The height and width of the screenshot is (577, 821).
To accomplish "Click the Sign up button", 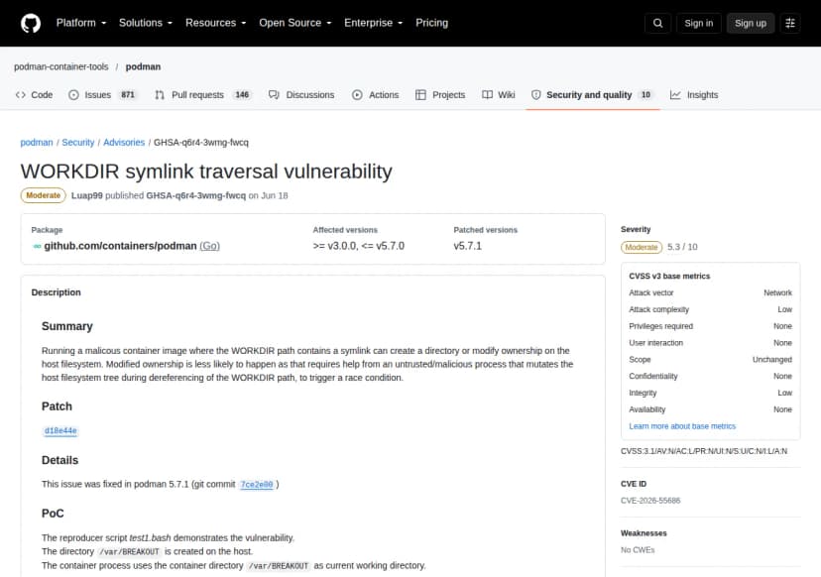I will 751,23.
